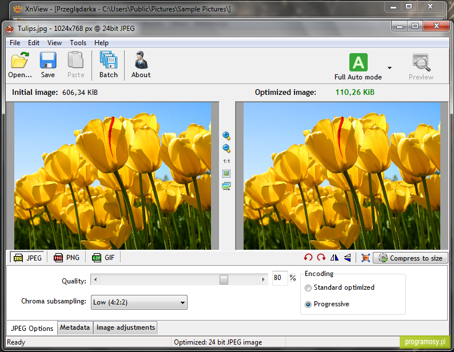Click the Paste clipboard icon
This screenshot has width=454, height=352.
pyautogui.click(x=75, y=65)
